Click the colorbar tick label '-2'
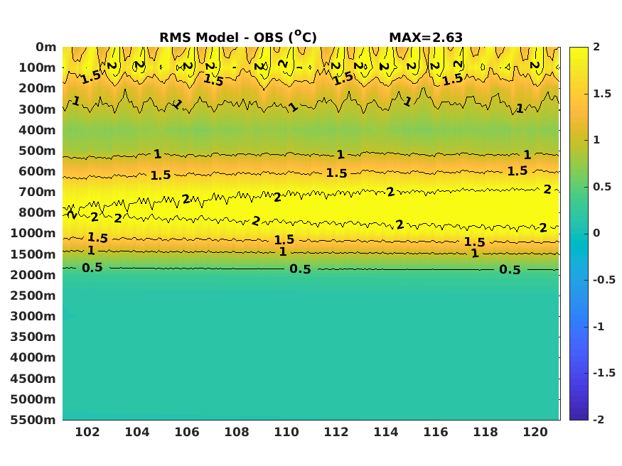The height and width of the screenshot is (466, 622). 599,420
